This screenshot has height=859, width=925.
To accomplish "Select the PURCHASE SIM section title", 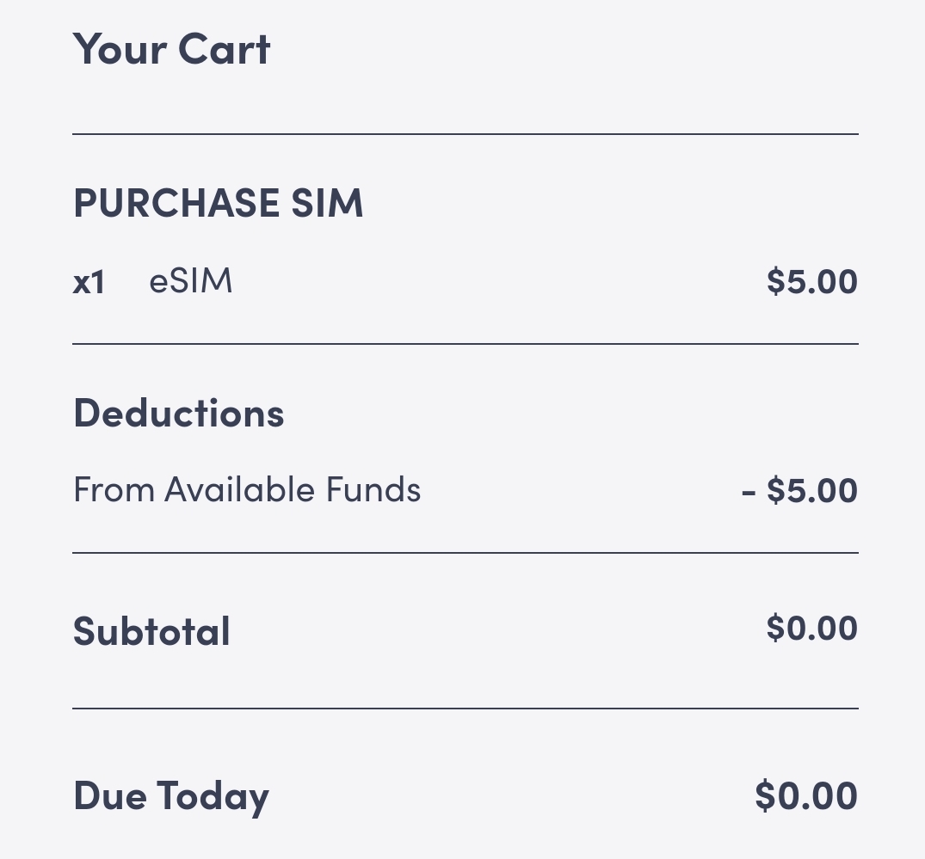I will point(219,203).
